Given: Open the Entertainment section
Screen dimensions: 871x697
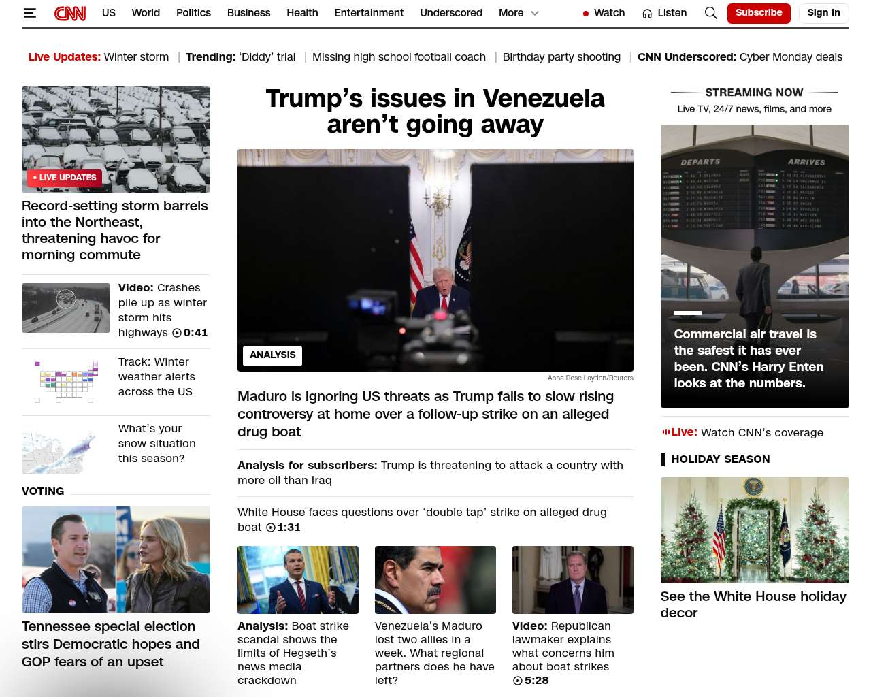Looking at the screenshot, I should 369,13.
